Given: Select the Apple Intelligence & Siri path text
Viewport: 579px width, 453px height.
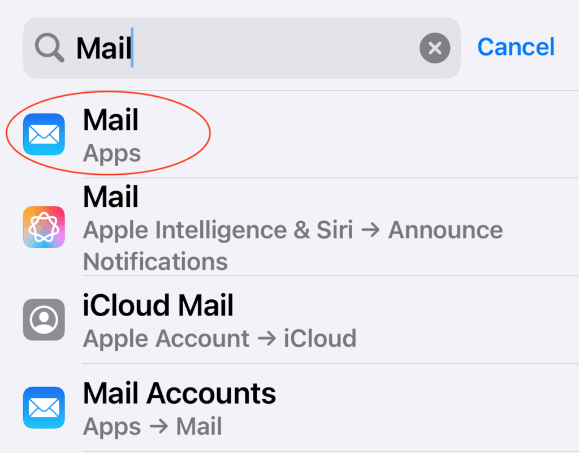Looking at the screenshot, I should tap(218, 230).
